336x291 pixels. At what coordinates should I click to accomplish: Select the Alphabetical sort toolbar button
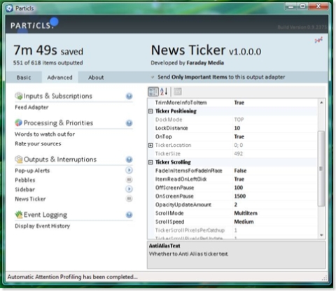coord(164,92)
